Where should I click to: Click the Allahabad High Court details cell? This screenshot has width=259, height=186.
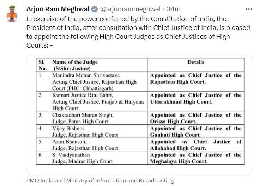(x=196, y=145)
